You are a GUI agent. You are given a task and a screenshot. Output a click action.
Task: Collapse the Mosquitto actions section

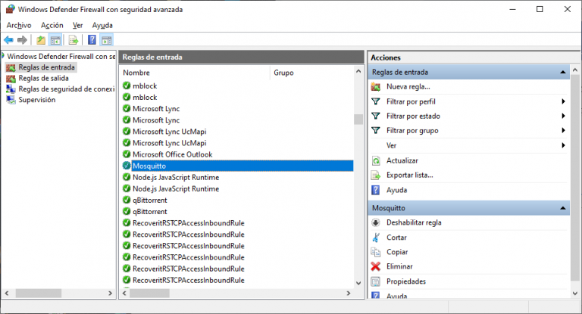click(563, 207)
